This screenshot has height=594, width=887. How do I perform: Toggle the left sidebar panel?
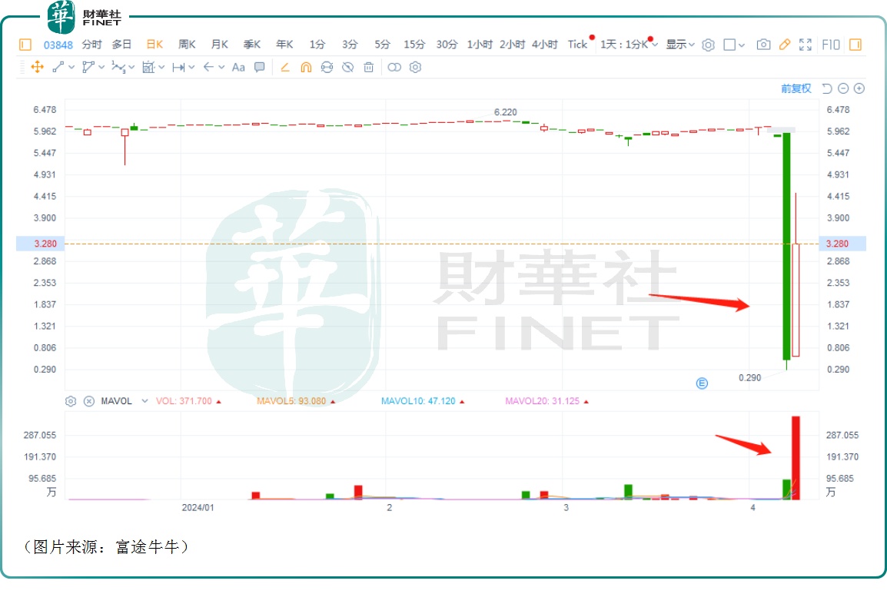point(25,45)
